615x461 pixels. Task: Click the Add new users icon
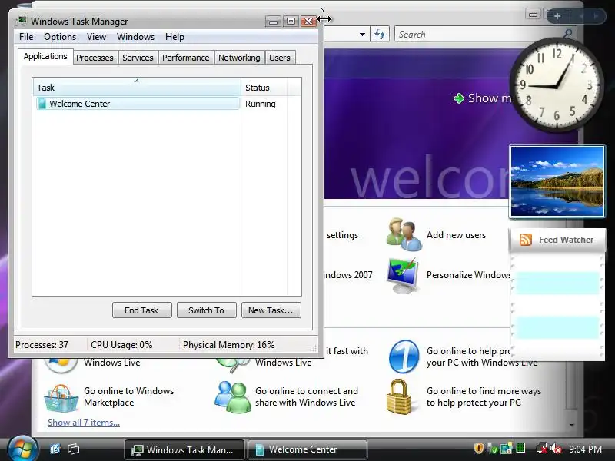tap(404, 234)
